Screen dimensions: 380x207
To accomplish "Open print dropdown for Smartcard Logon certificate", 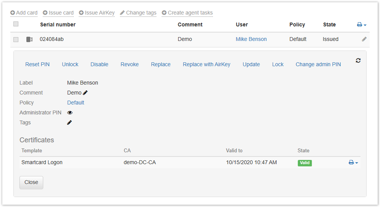I will tap(353, 163).
